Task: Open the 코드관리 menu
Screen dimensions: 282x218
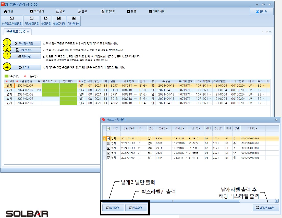Action: tap(37, 11)
